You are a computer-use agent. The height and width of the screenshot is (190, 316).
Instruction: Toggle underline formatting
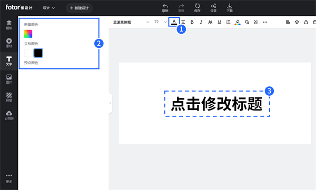click(x=219, y=22)
